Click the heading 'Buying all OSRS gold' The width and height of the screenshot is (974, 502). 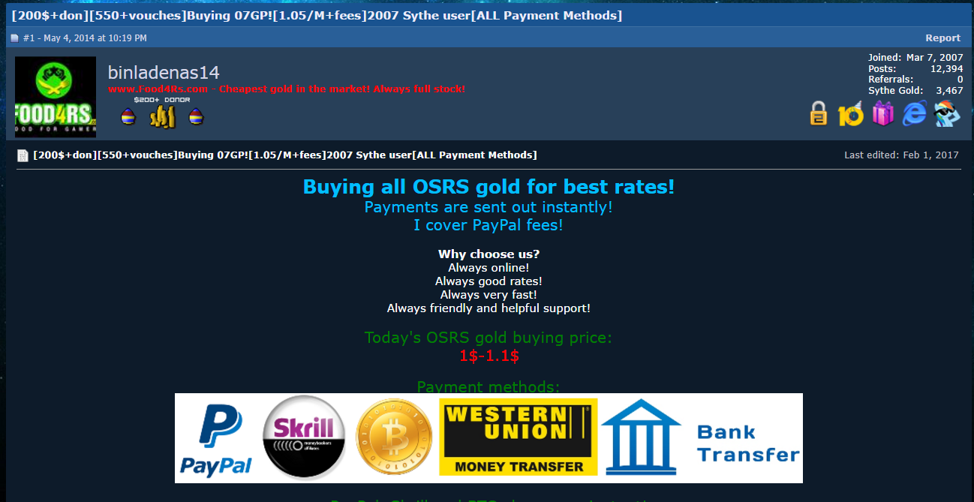point(489,187)
